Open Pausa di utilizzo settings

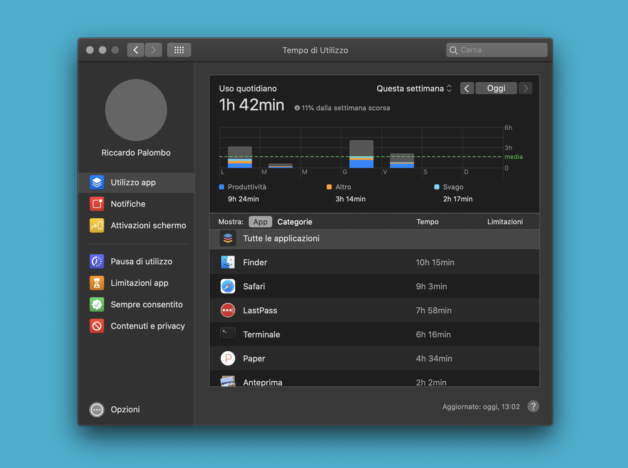141,262
